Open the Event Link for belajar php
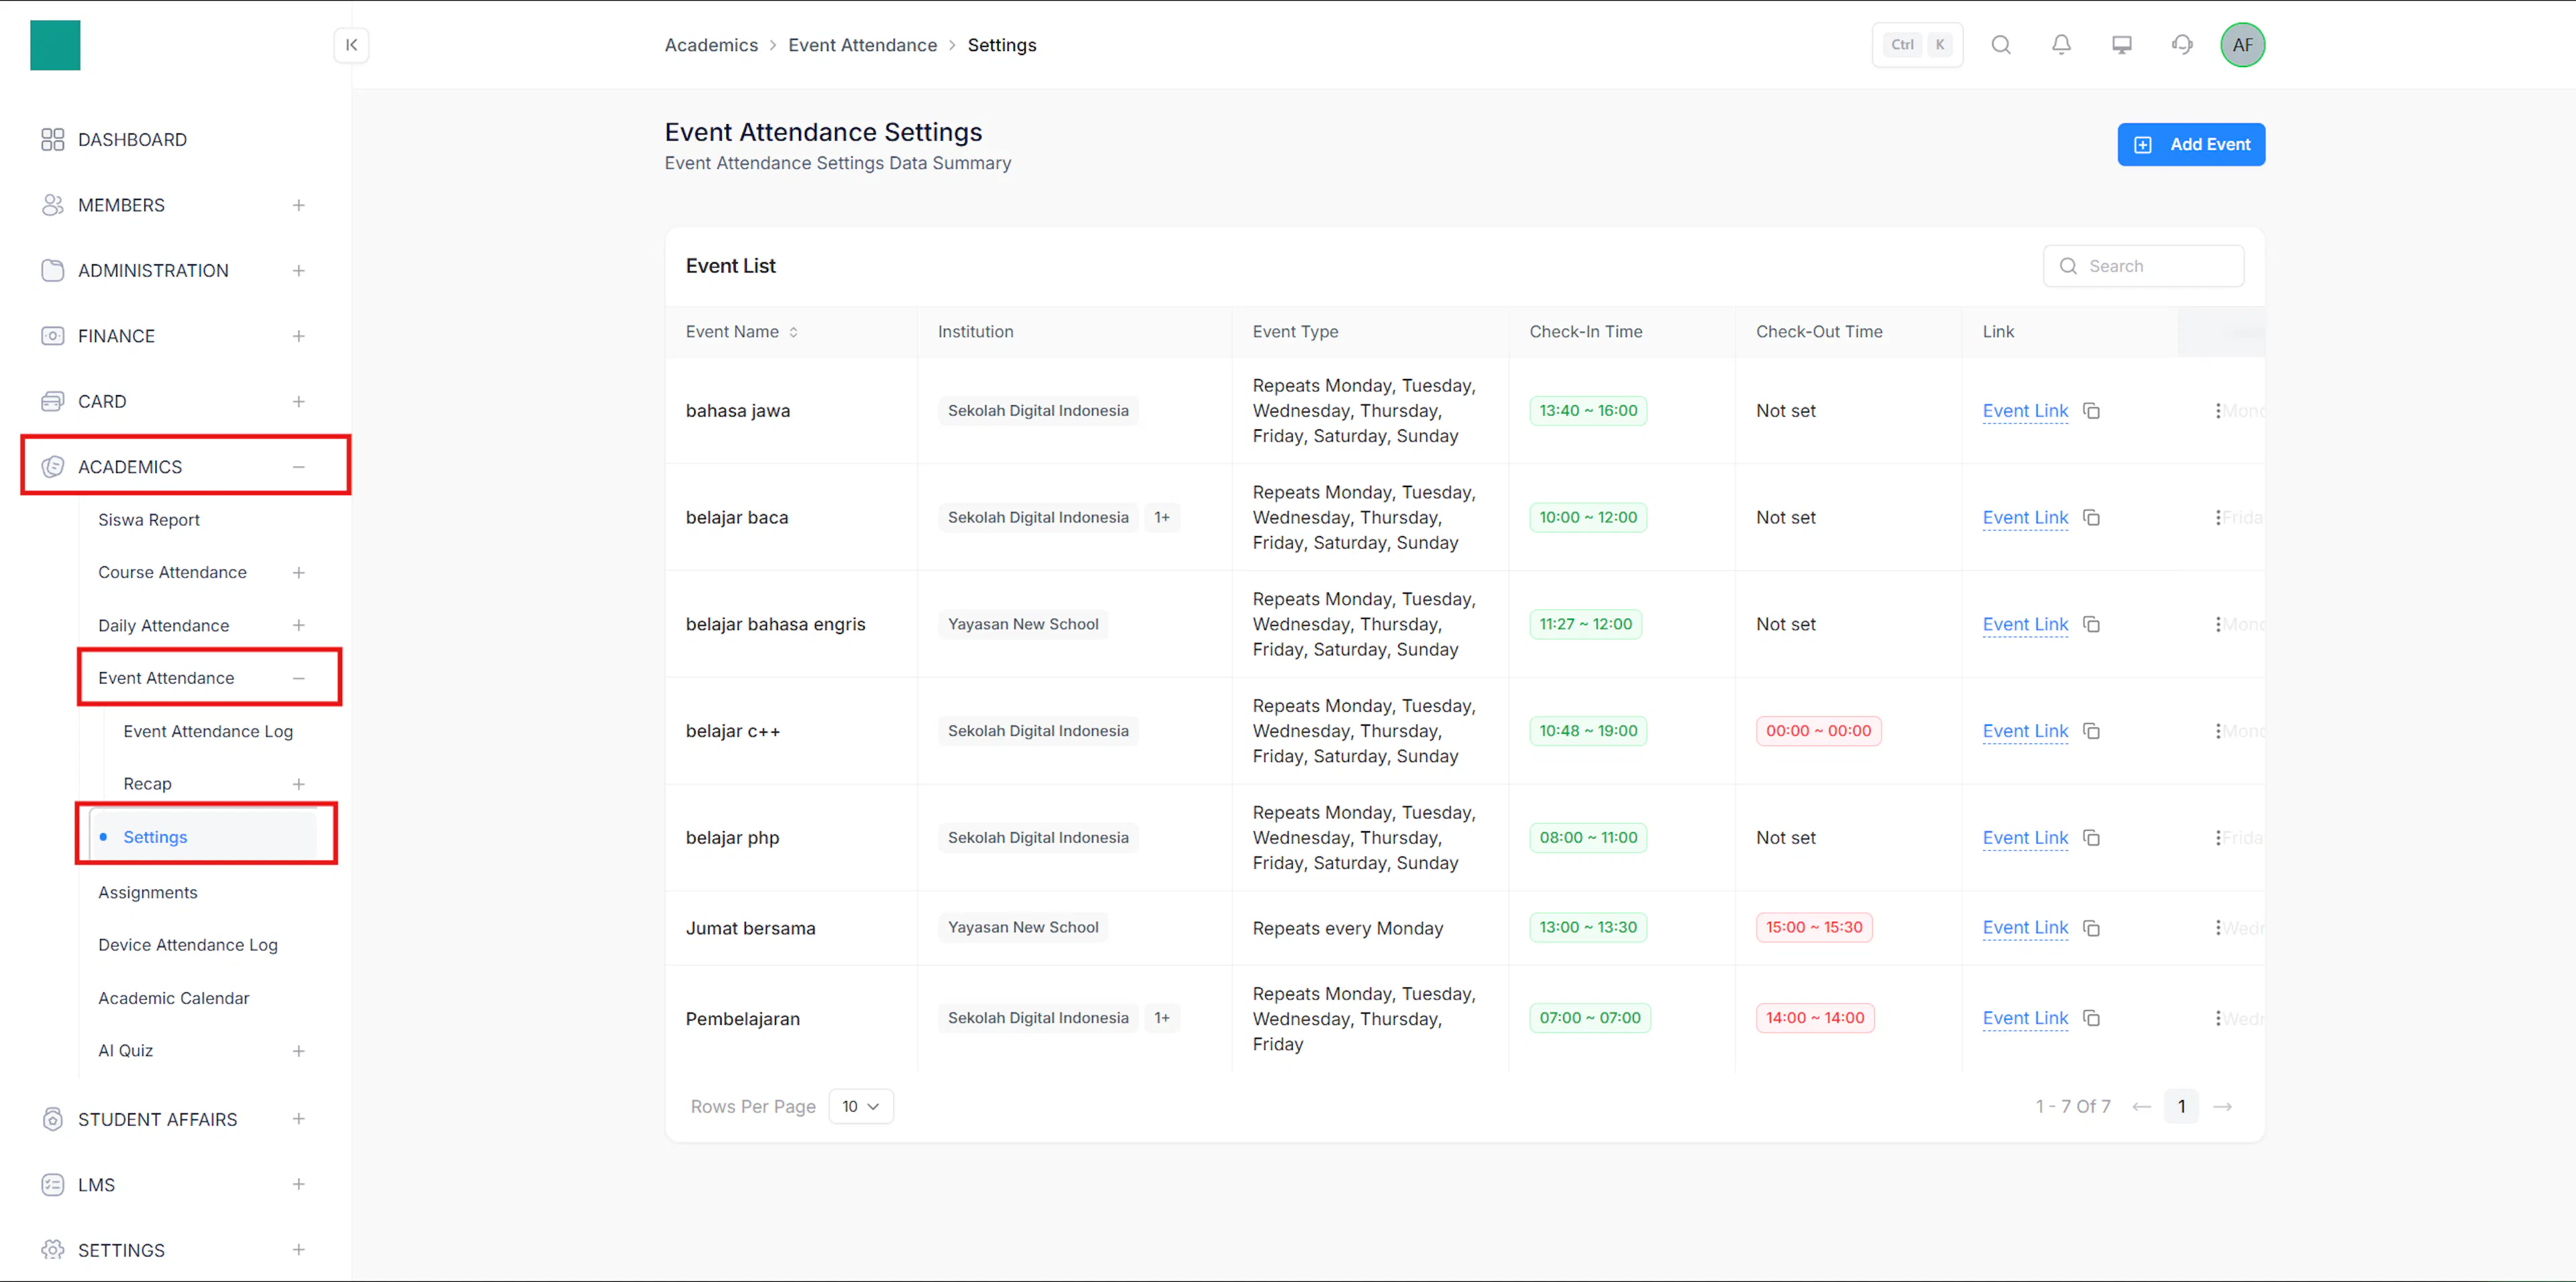The width and height of the screenshot is (2576, 1282). pos(2024,838)
